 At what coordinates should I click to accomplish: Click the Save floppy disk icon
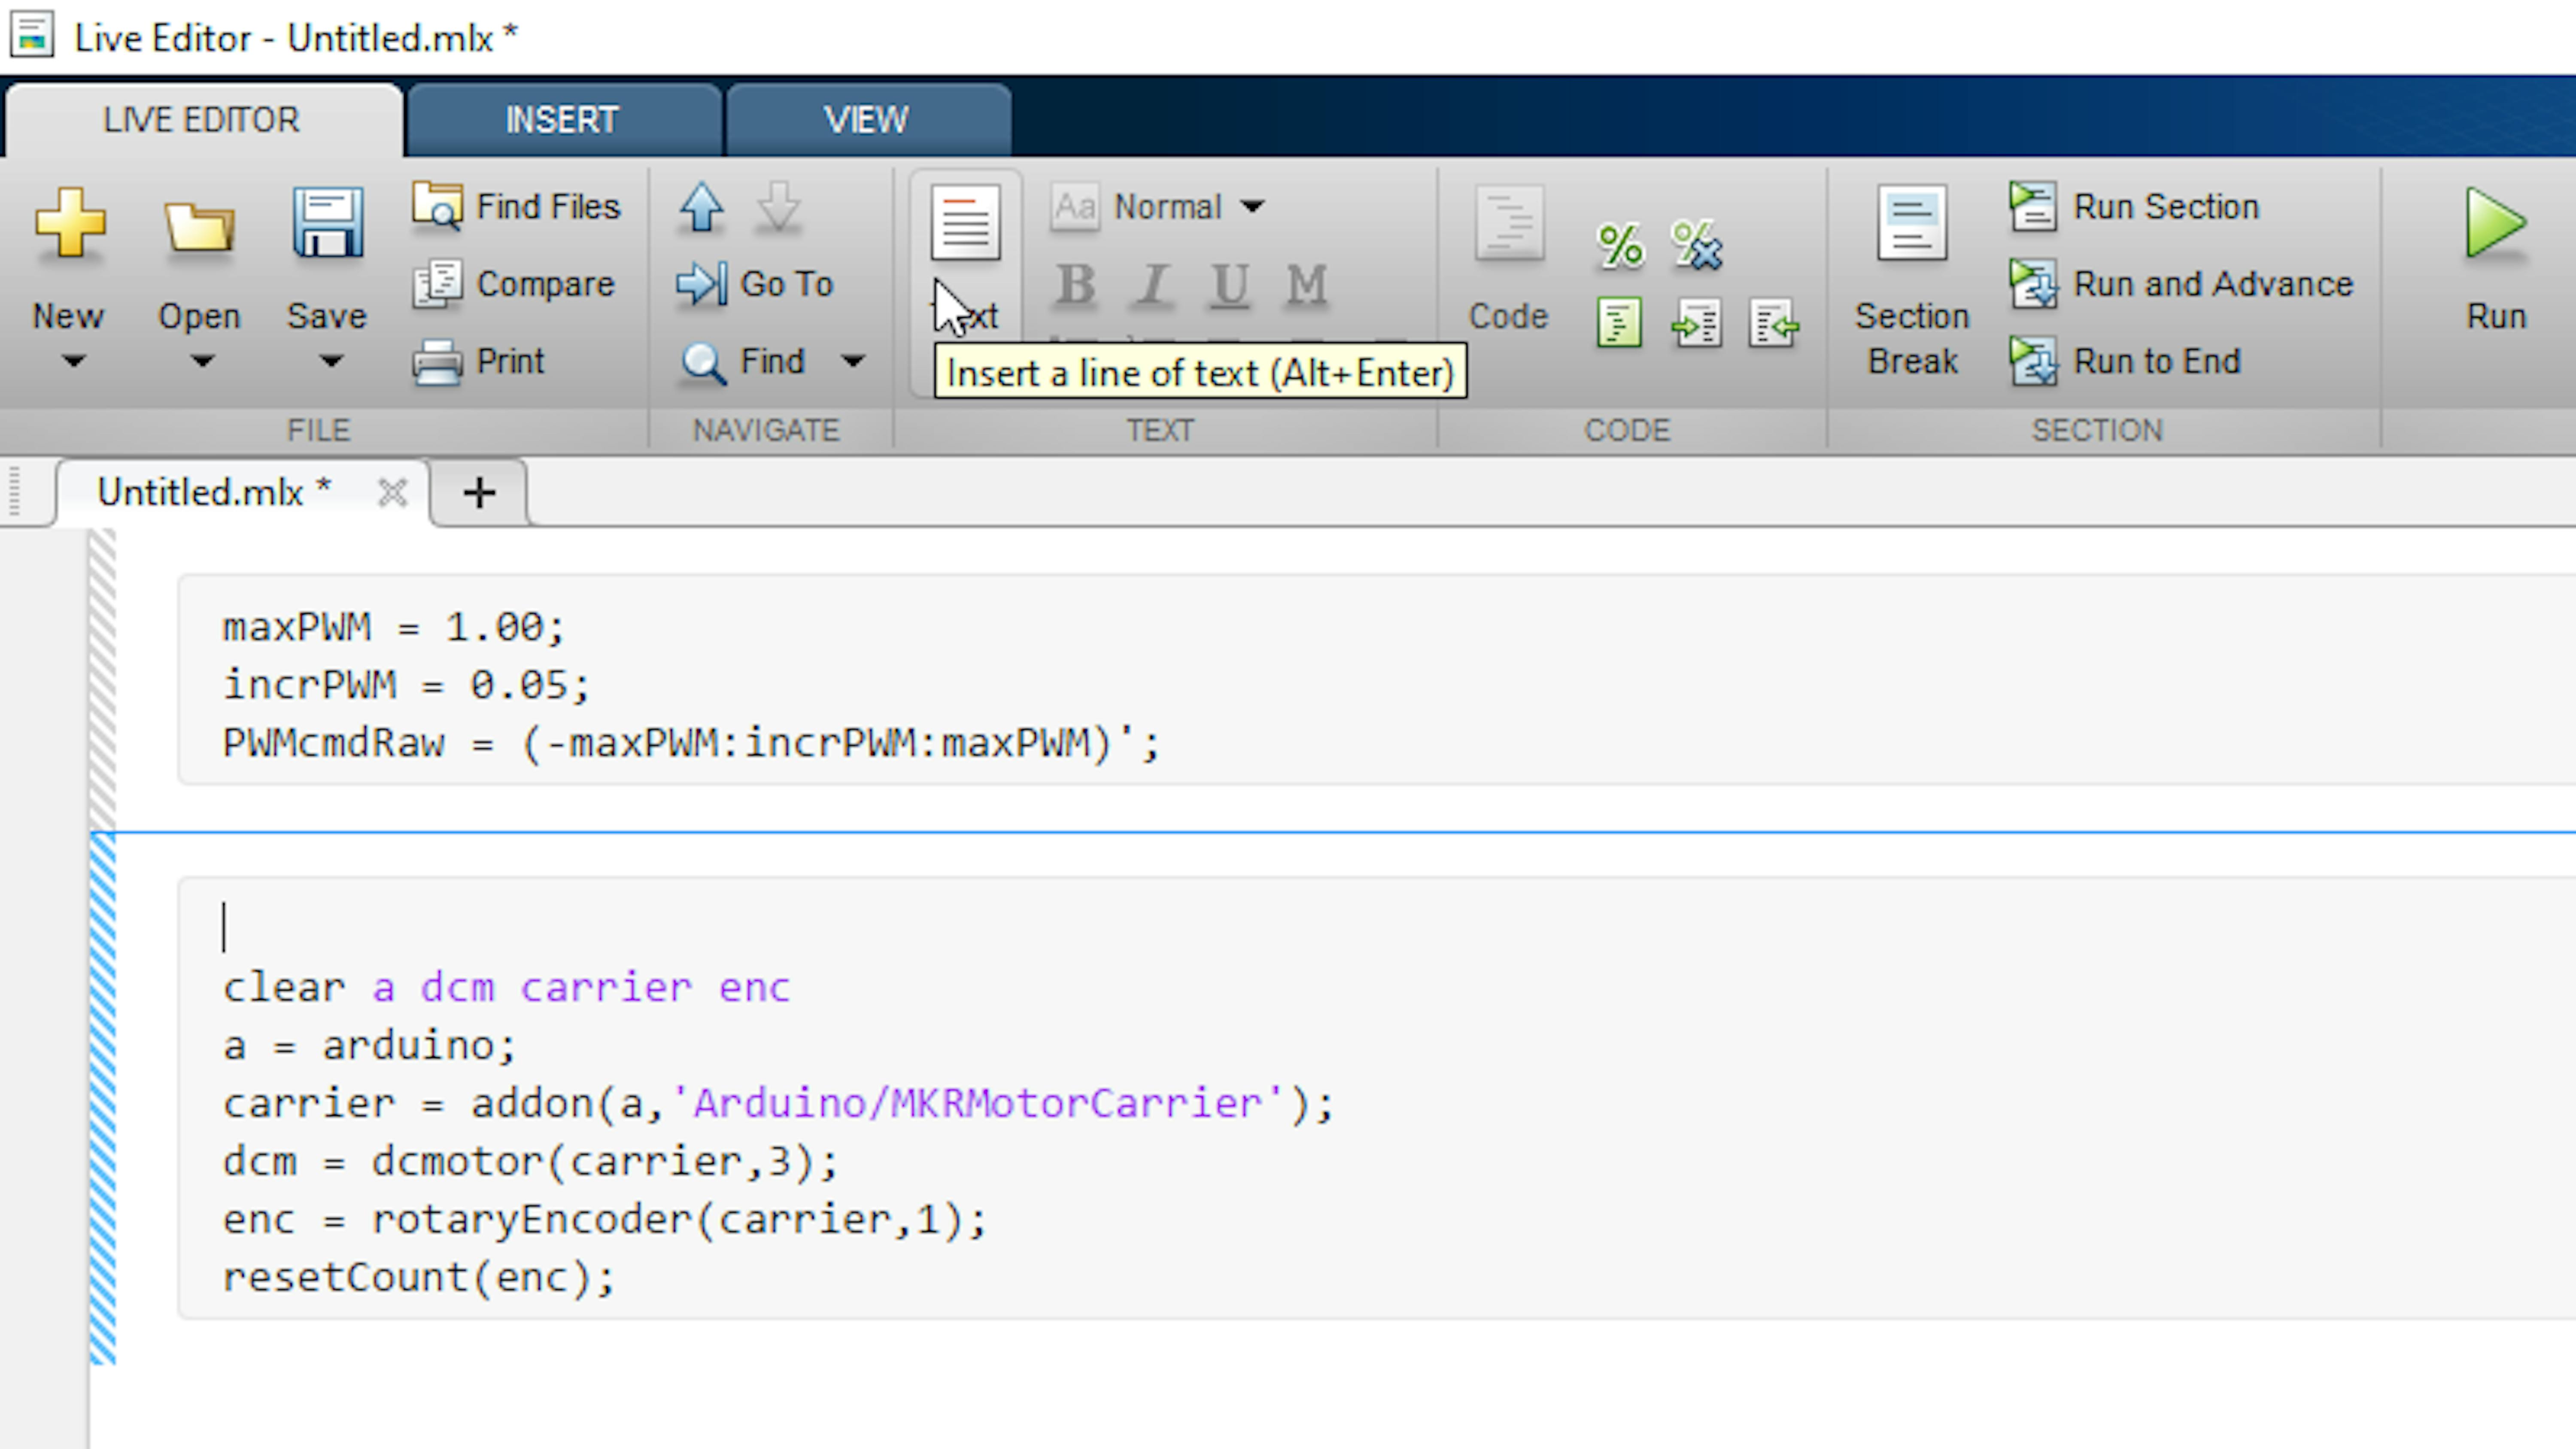tap(328, 222)
